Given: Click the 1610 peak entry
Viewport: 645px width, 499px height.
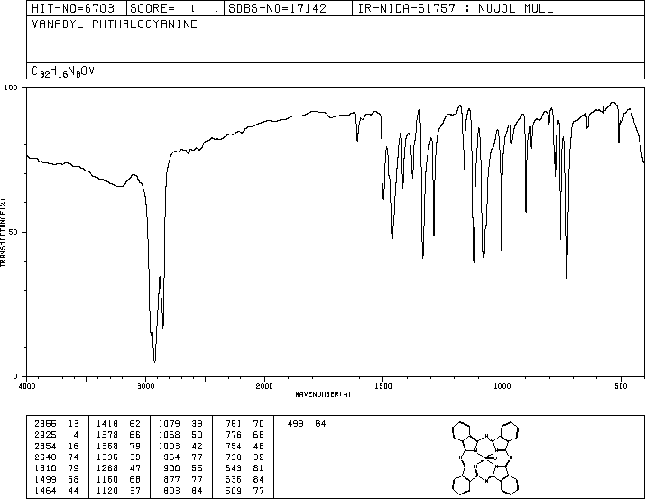Looking at the screenshot, I should click(x=57, y=468).
